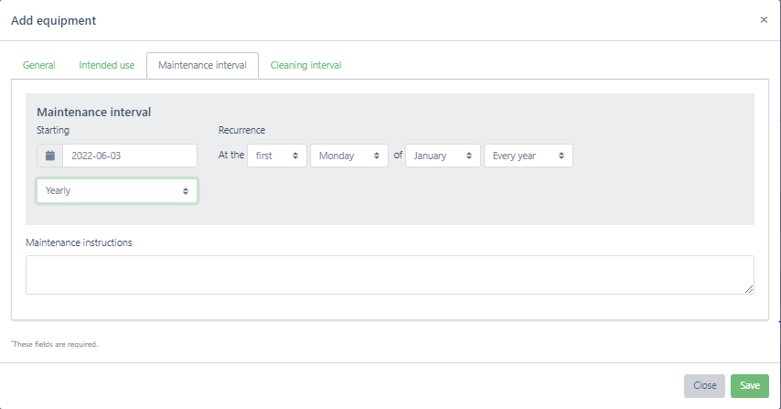Open the 'first' ordinal dropdown

(x=276, y=156)
